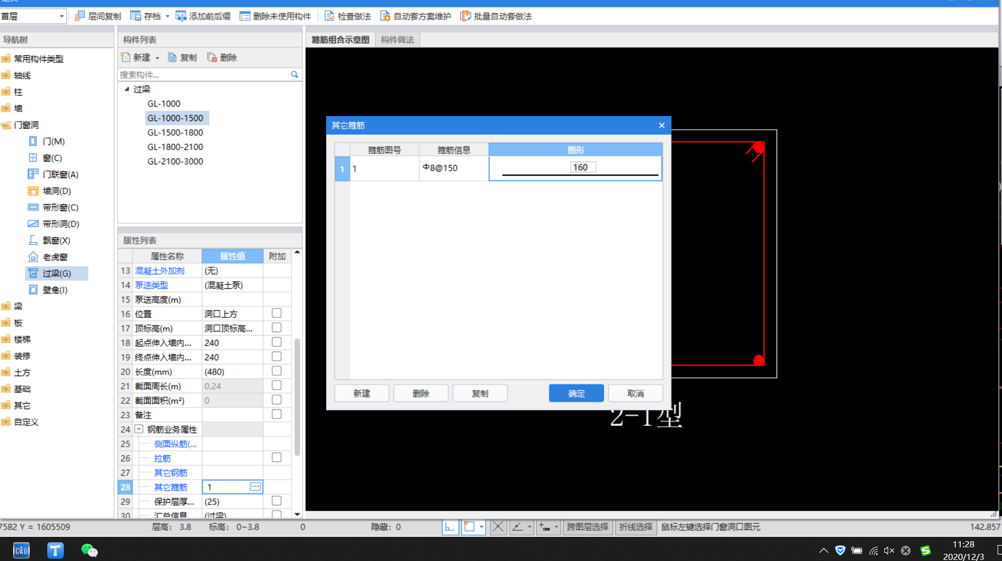Click 新建 icon in component list

click(125, 57)
